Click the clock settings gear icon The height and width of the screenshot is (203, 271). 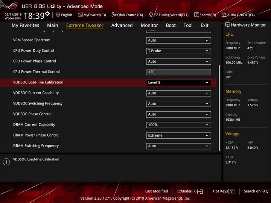(x=47, y=14)
